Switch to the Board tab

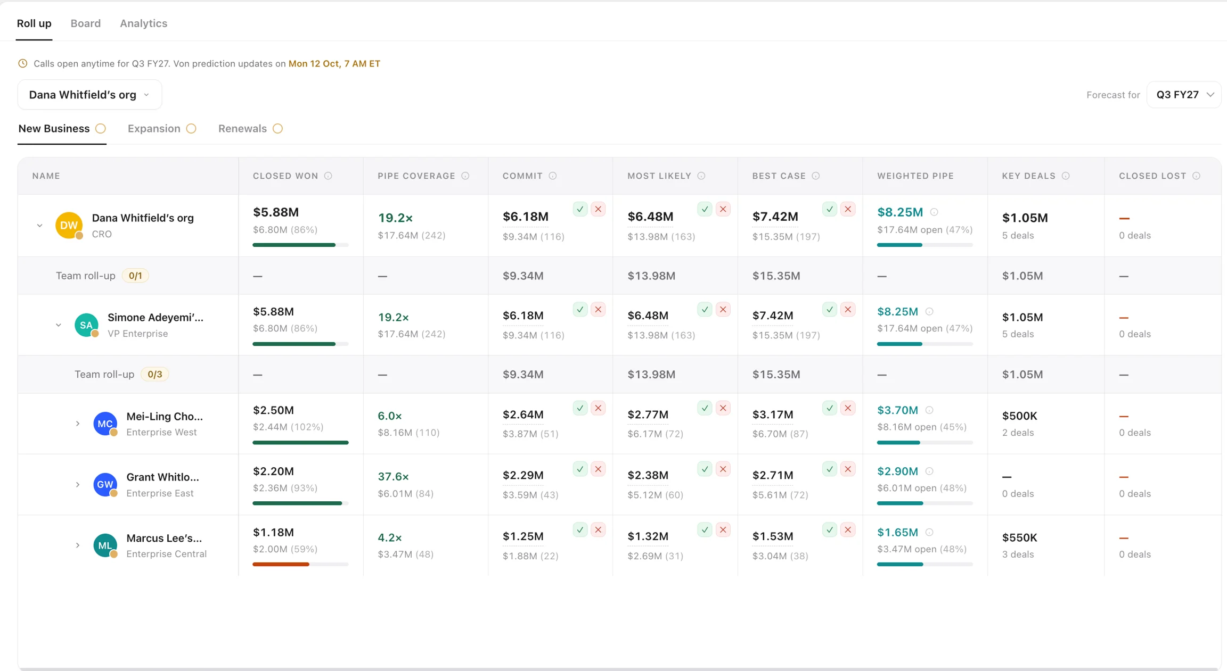click(85, 23)
